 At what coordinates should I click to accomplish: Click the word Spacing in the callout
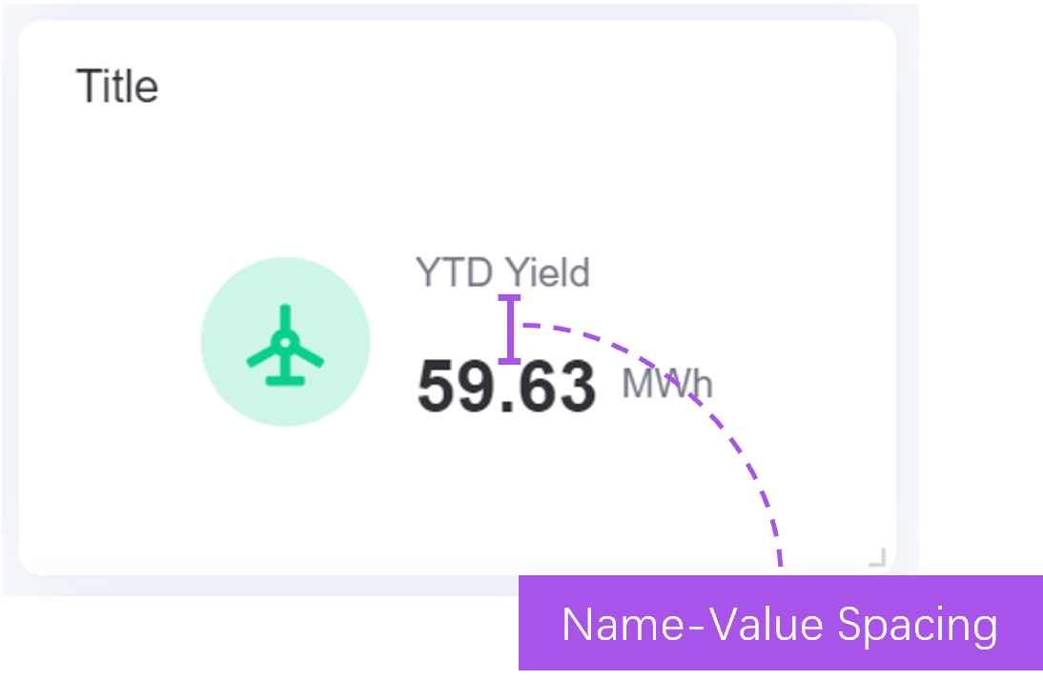click(x=917, y=625)
